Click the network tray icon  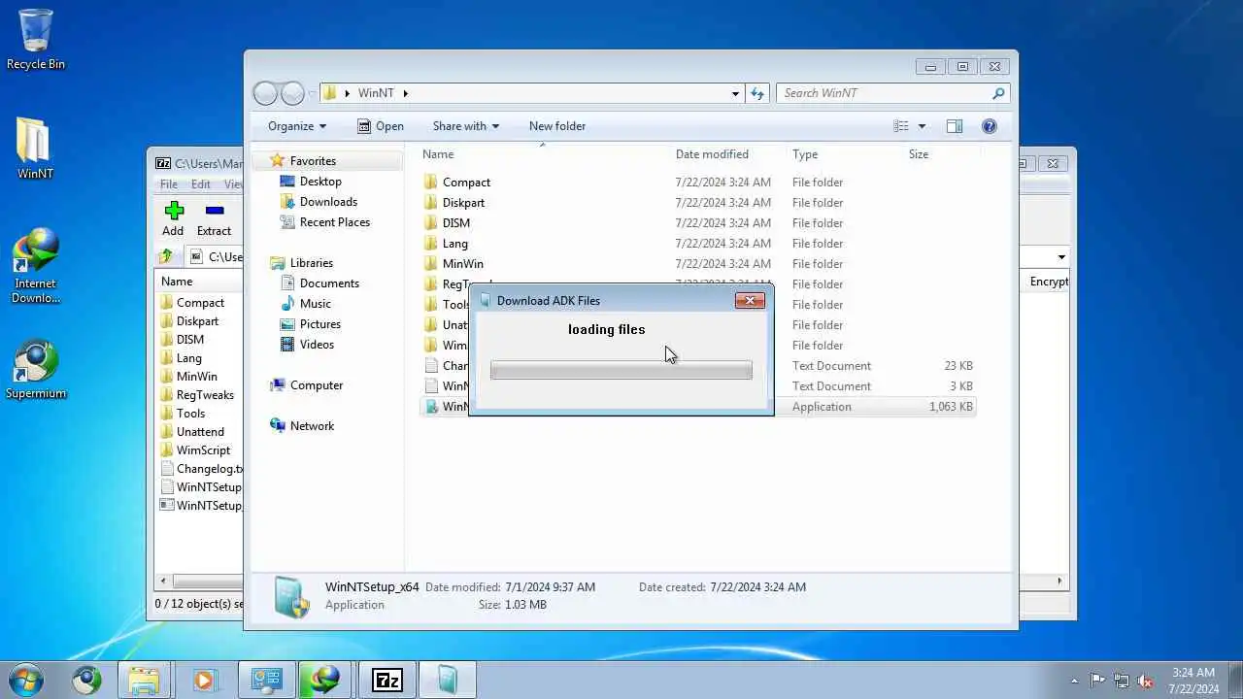tap(1122, 681)
